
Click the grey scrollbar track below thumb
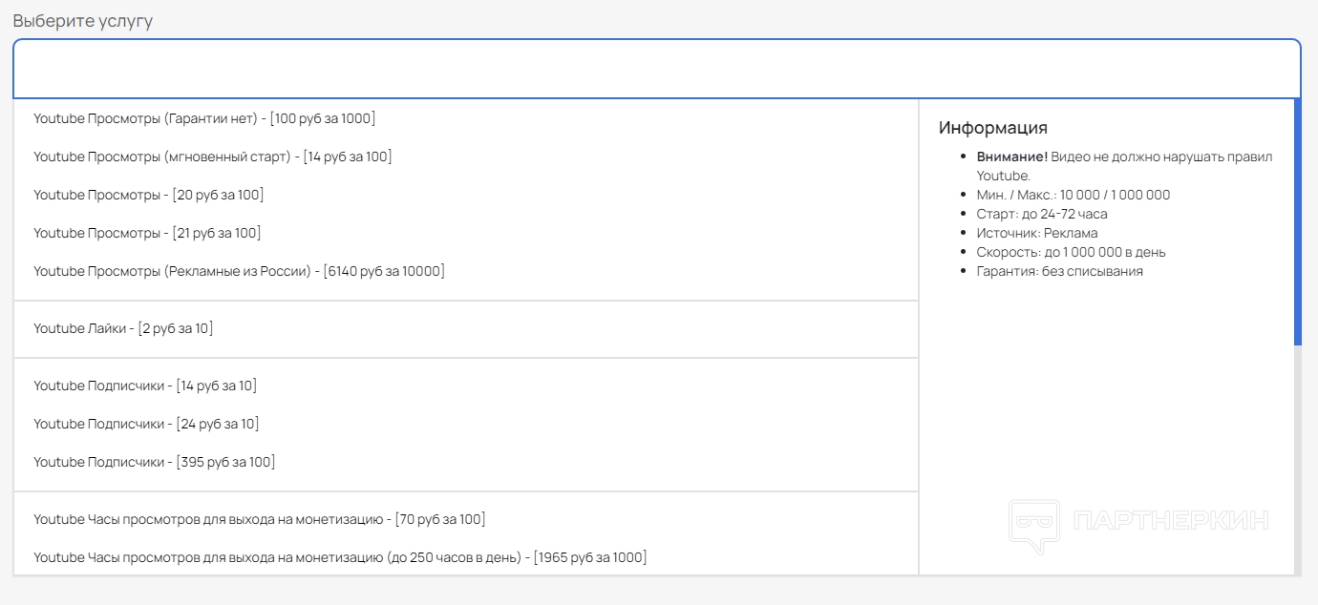1297,458
